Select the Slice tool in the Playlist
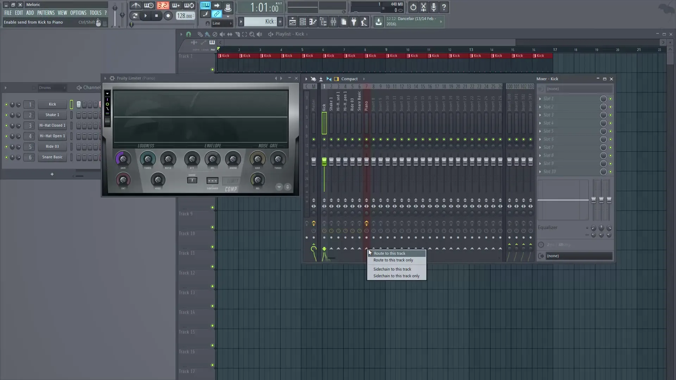This screenshot has height=380, width=676. (237, 34)
